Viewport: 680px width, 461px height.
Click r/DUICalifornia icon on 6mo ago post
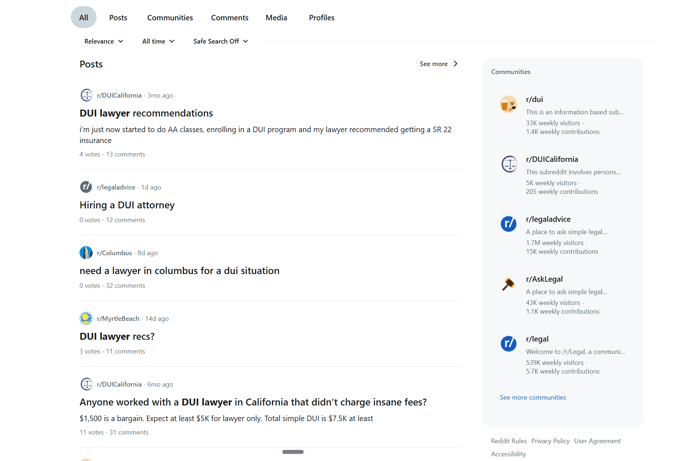pyautogui.click(x=86, y=384)
